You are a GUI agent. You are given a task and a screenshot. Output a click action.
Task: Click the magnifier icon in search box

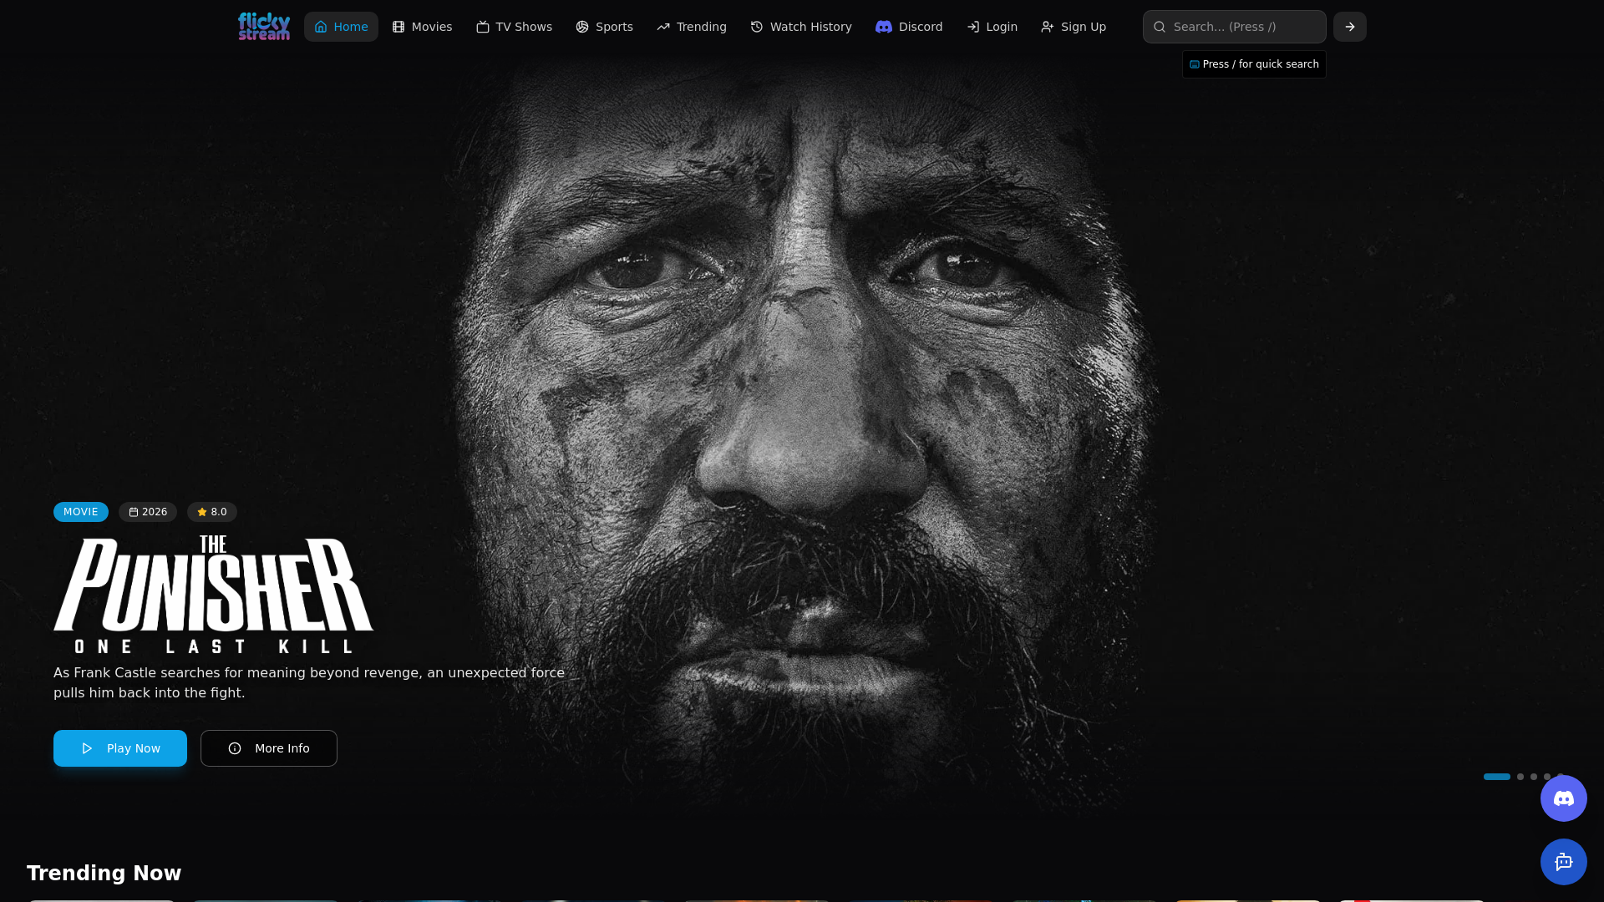(1160, 27)
